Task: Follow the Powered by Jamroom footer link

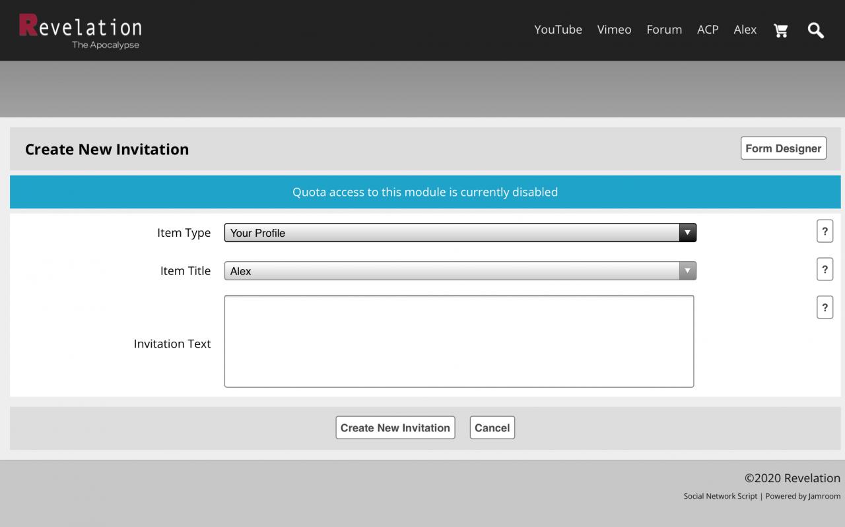Action: tap(803, 496)
